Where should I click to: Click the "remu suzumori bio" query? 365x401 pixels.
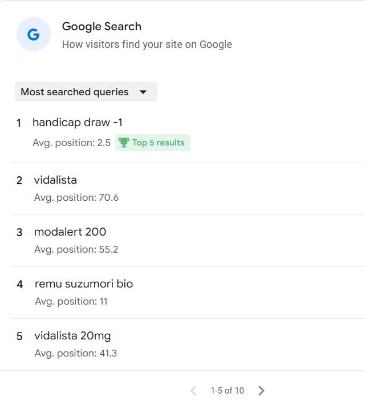click(x=84, y=284)
